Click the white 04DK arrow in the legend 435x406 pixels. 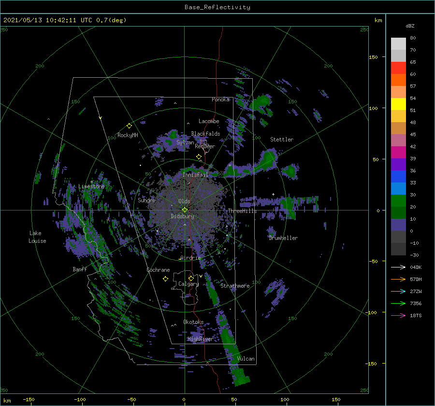(398, 267)
